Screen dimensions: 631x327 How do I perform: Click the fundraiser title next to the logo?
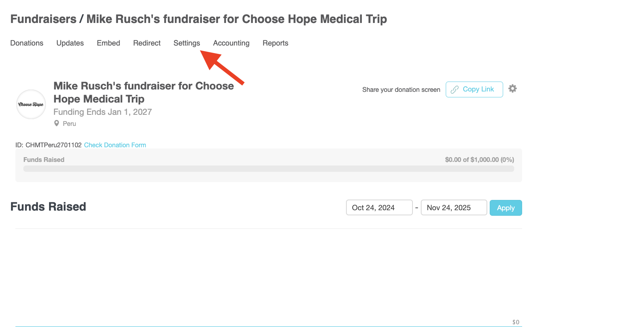coord(143,92)
